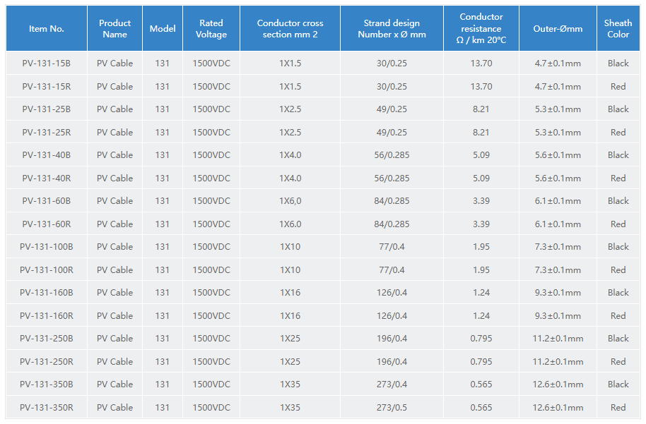Click item number PV-131-160R
Viewport: 646px width, 424px height.
coord(47,316)
